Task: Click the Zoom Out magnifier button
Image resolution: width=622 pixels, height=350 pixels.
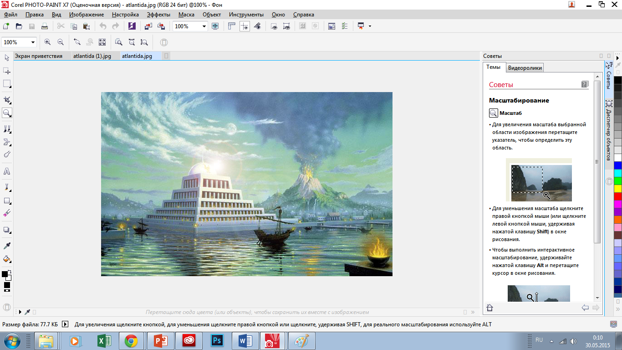Action: (61, 42)
